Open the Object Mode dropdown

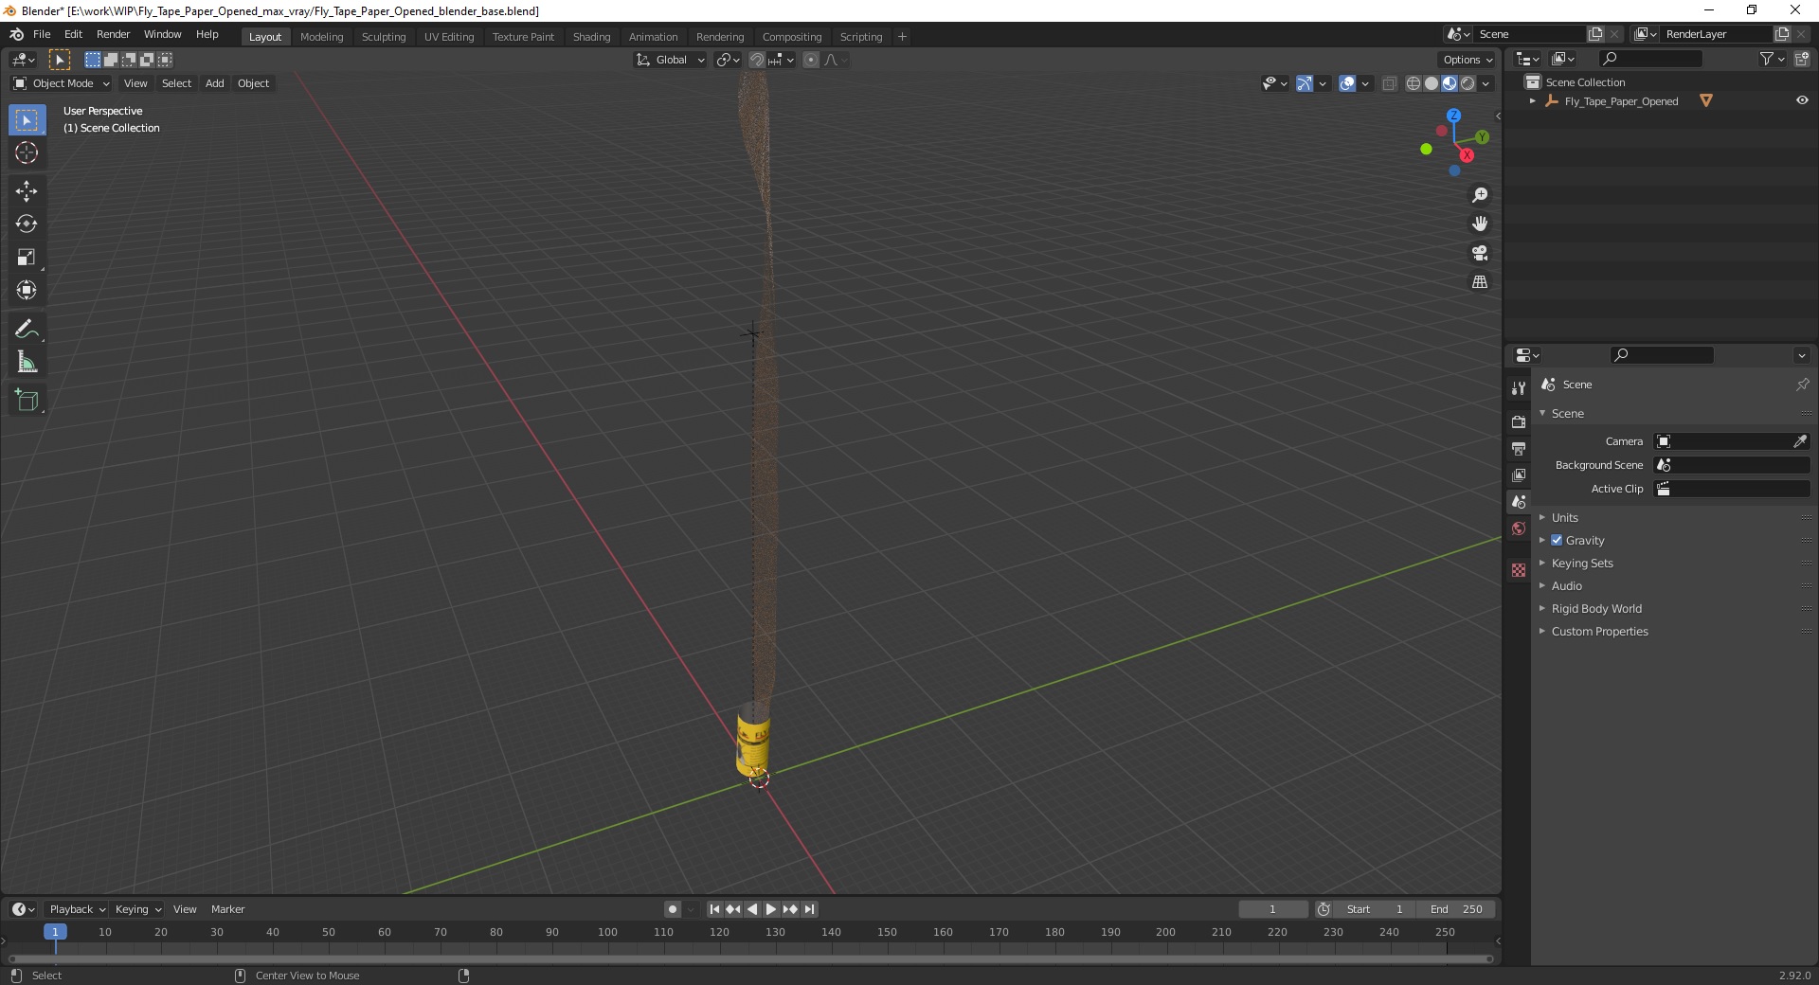(x=62, y=83)
